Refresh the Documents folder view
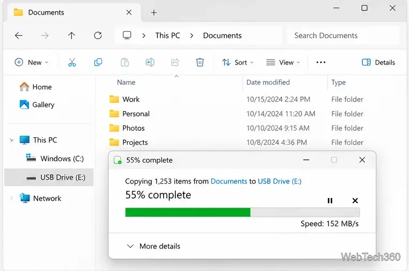409x271 pixels. 98,35
